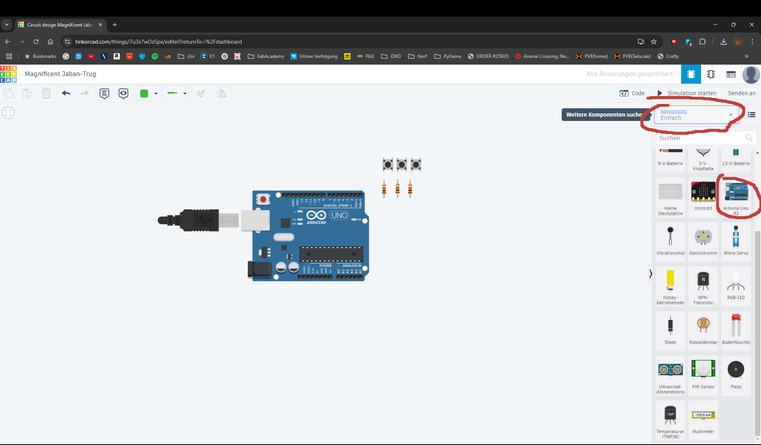This screenshot has width=761, height=445.
Task: Select the RGB-LED component
Action: [736, 286]
